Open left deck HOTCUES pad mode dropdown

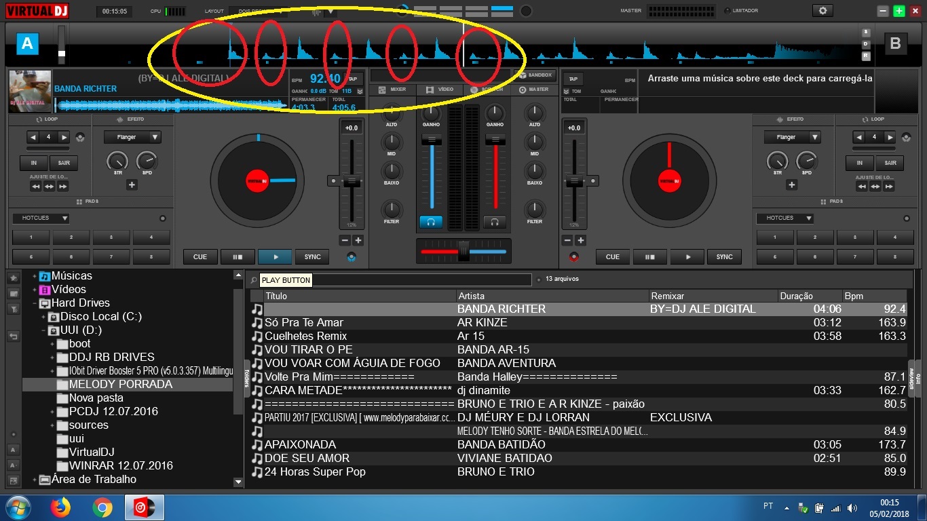(41, 218)
